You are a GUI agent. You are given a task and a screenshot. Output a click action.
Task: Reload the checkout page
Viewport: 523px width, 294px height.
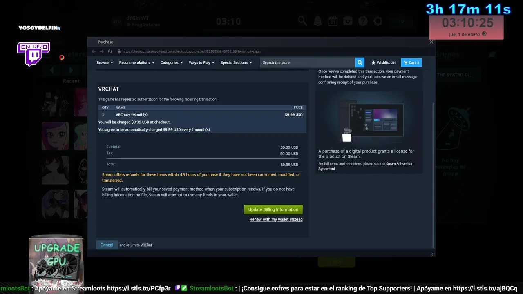click(x=110, y=51)
